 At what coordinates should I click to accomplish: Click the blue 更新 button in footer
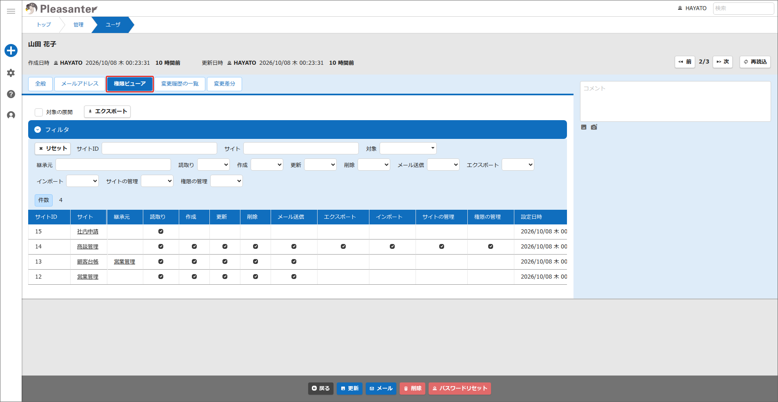[x=349, y=389]
